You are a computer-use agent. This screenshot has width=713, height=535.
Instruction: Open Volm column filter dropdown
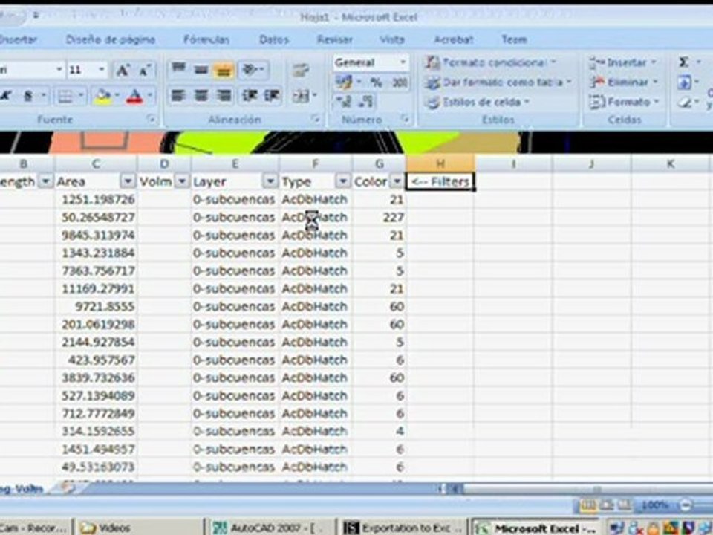(x=182, y=181)
